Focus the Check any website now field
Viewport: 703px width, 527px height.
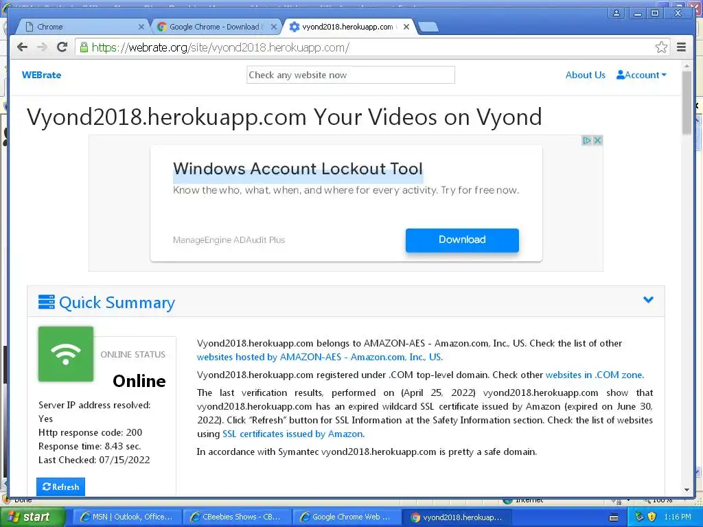pyautogui.click(x=351, y=75)
